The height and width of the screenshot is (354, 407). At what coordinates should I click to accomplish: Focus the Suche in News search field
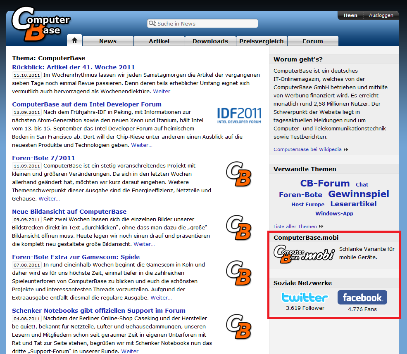[x=202, y=24]
